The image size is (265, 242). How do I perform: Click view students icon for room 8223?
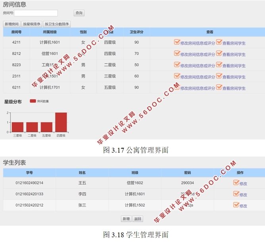[x=219, y=64]
